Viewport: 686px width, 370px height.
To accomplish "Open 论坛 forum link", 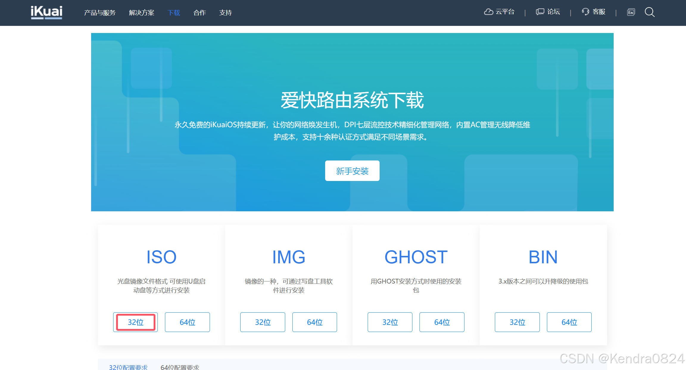I will [548, 12].
